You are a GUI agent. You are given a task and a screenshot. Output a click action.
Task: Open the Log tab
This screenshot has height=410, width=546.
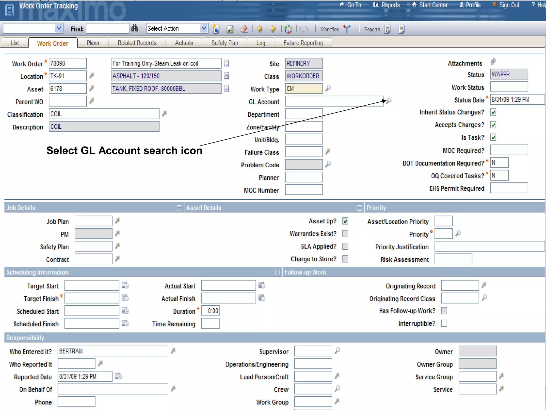[x=261, y=43]
